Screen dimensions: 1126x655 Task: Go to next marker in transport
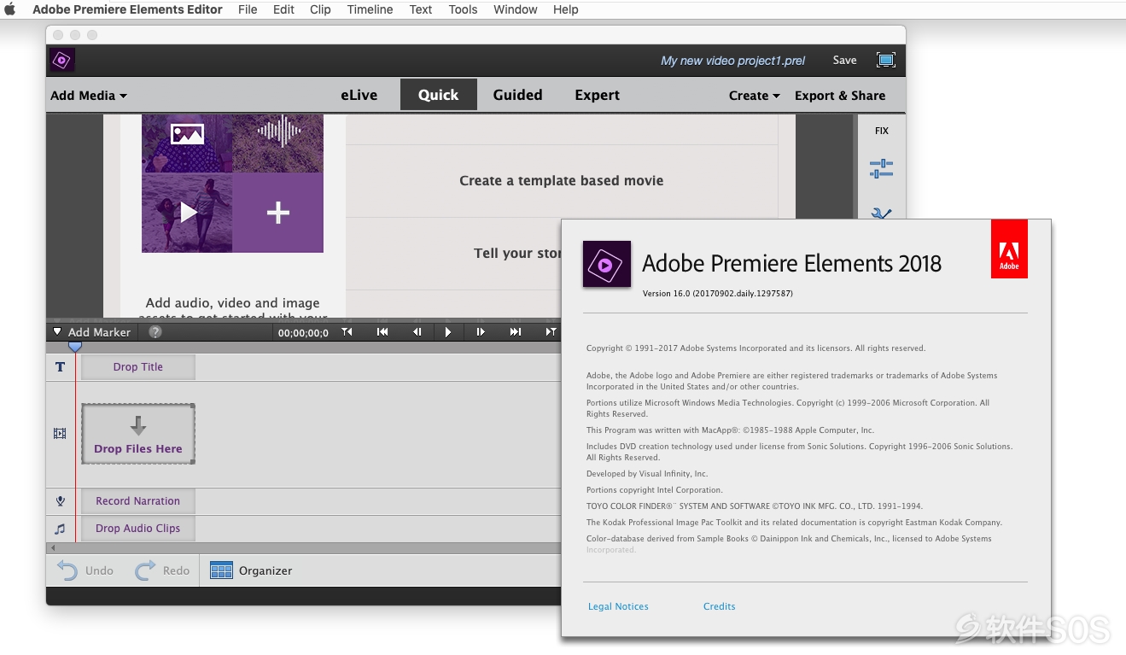coord(551,332)
